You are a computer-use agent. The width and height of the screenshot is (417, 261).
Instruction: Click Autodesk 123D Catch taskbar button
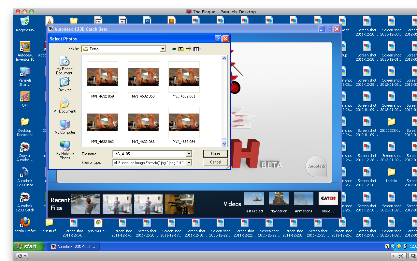coord(74,247)
